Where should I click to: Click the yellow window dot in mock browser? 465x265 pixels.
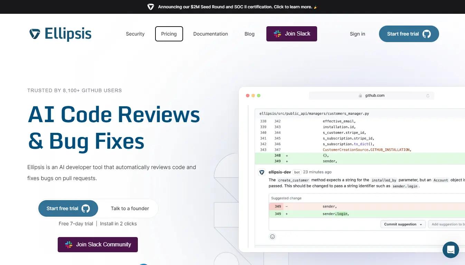[x=253, y=96]
